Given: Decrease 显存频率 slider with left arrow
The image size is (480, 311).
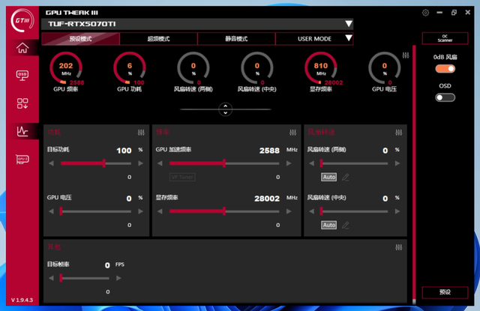Looking at the screenshot, I should click(160, 211).
